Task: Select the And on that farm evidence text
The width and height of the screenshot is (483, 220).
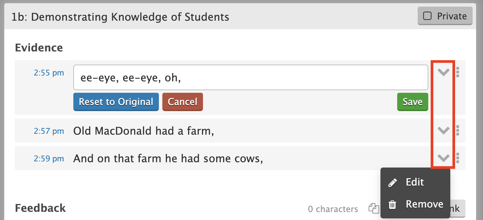Action: 168,159
